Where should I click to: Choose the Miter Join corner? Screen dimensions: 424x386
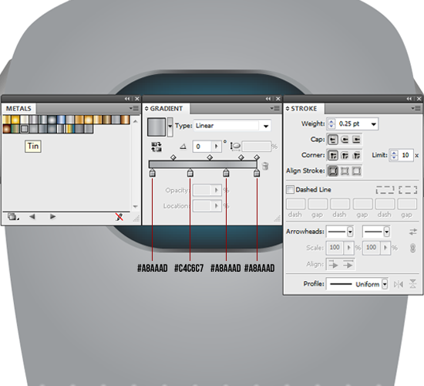pyautogui.click(x=333, y=155)
